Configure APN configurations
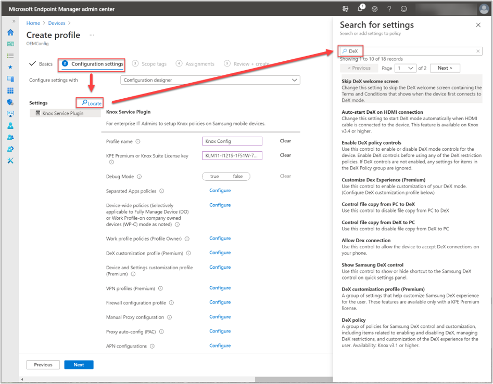Screen dimensions: 493x384 pos(220,346)
